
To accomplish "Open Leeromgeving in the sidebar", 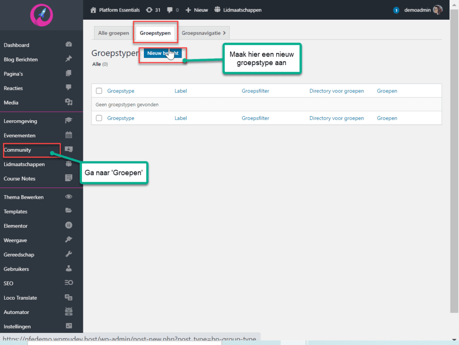I will 20,121.
